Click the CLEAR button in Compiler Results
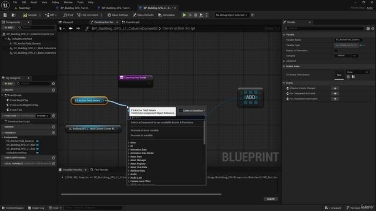Screen dimensions: 376x211 tap(271, 199)
